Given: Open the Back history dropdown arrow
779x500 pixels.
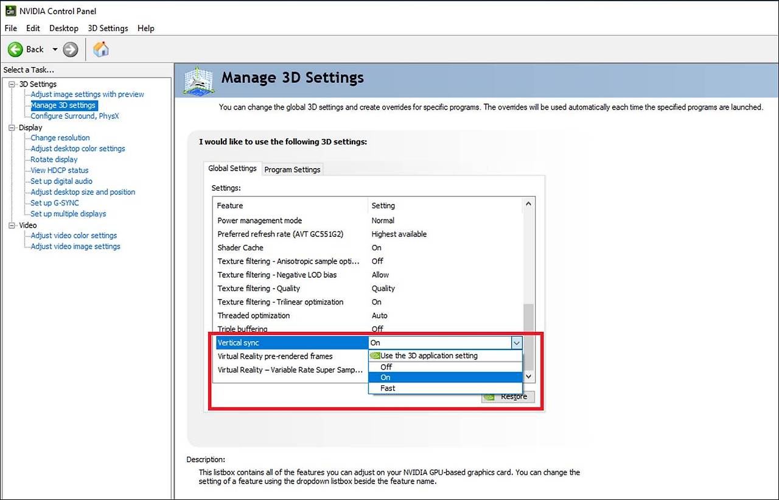Looking at the screenshot, I should pos(55,49).
